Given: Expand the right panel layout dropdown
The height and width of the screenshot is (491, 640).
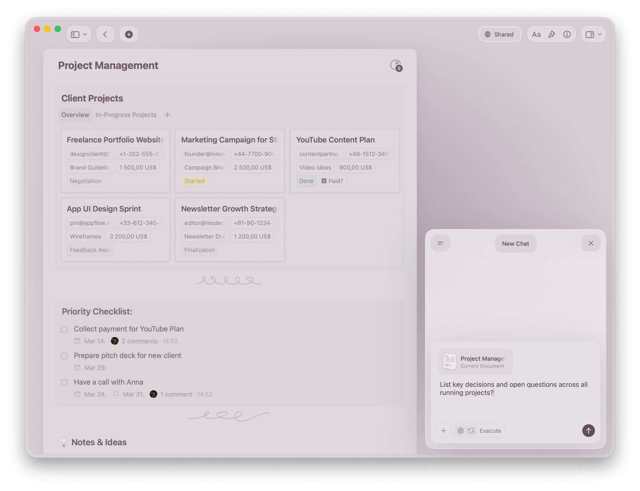Looking at the screenshot, I should pos(593,34).
